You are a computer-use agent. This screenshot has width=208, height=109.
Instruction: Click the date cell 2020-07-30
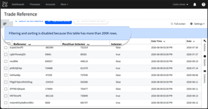pyautogui.click(x=192, y=48)
